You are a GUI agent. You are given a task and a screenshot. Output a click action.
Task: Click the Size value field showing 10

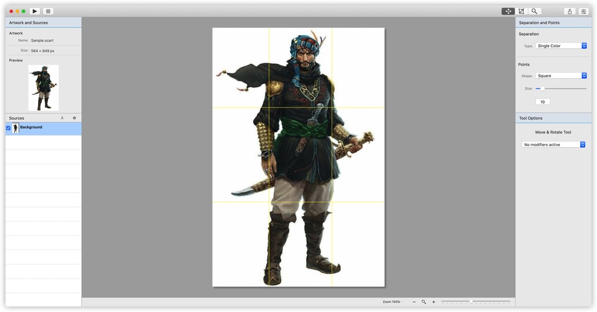(543, 102)
